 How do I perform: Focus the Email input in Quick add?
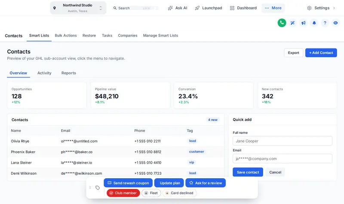[x=283, y=158]
